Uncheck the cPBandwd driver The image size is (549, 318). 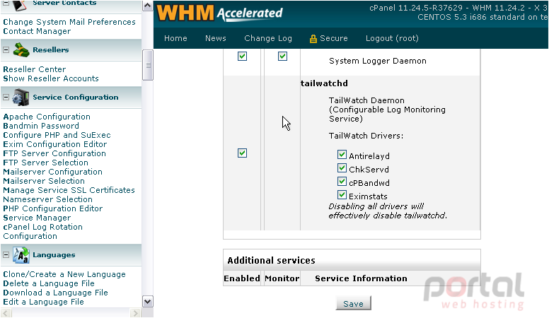tap(342, 181)
